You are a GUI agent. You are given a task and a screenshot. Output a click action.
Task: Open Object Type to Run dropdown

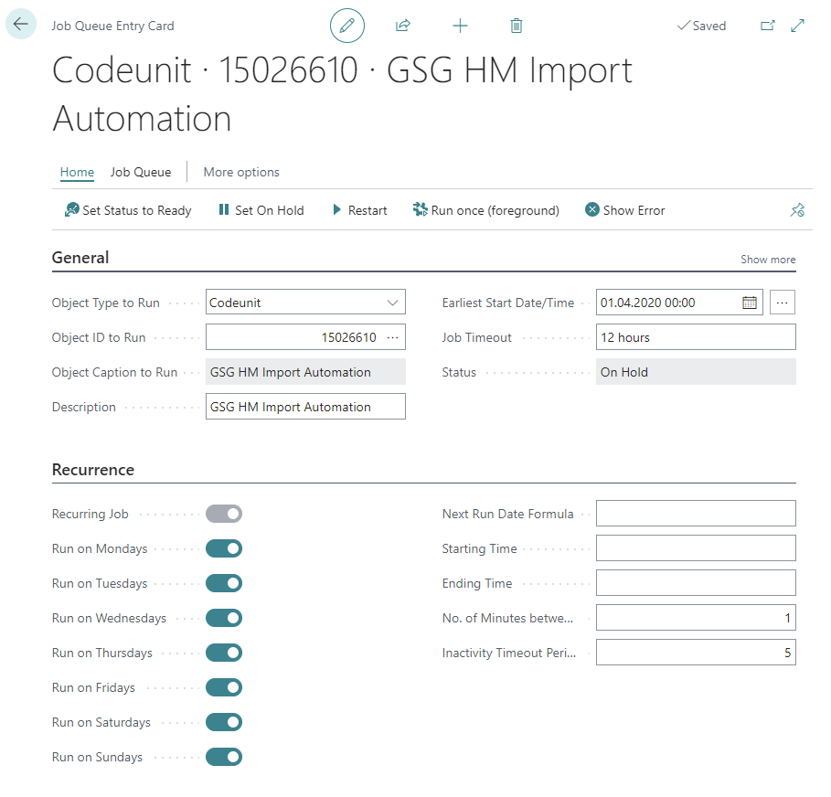[305, 302]
